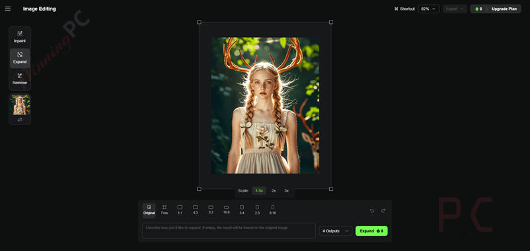Image resolution: width=530 pixels, height=251 pixels.
Task: Choose the 4:3 aspect ratio
Action: coord(195,210)
